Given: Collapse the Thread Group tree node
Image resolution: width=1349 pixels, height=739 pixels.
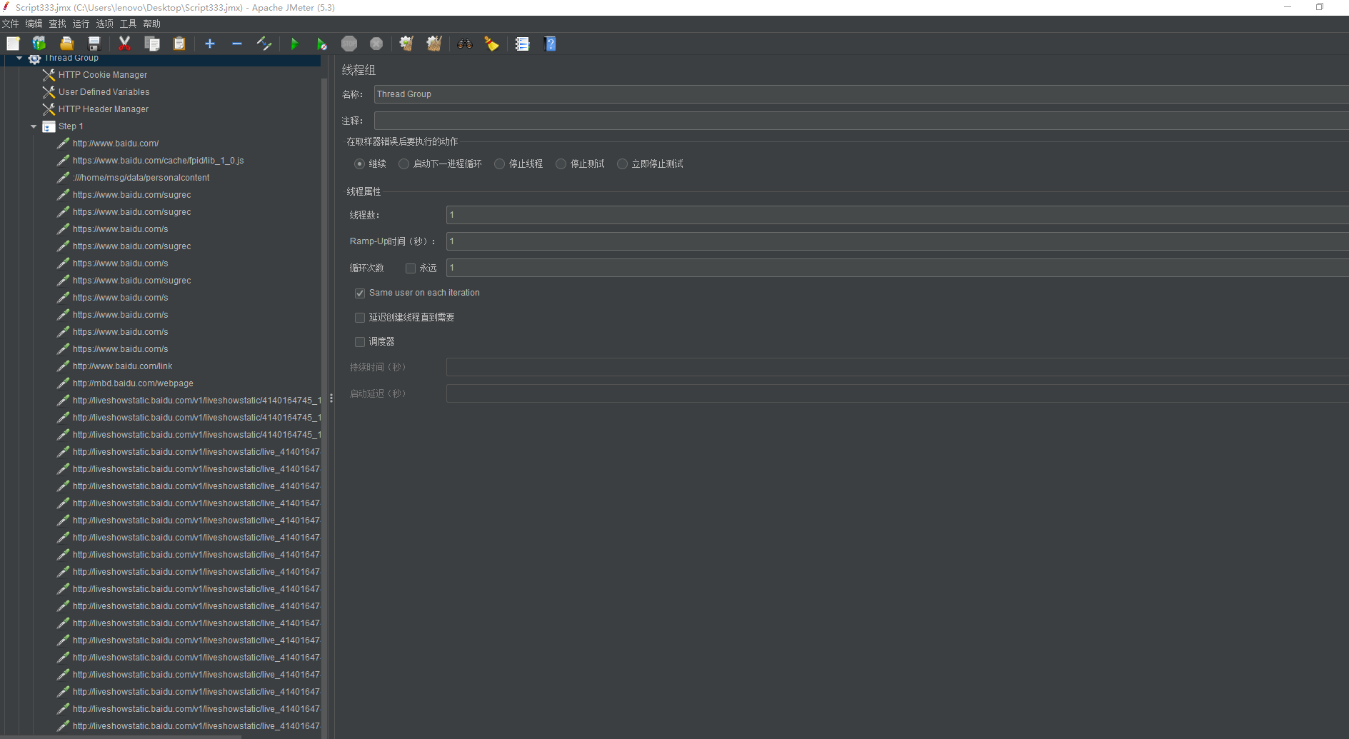Looking at the screenshot, I should coord(19,59).
